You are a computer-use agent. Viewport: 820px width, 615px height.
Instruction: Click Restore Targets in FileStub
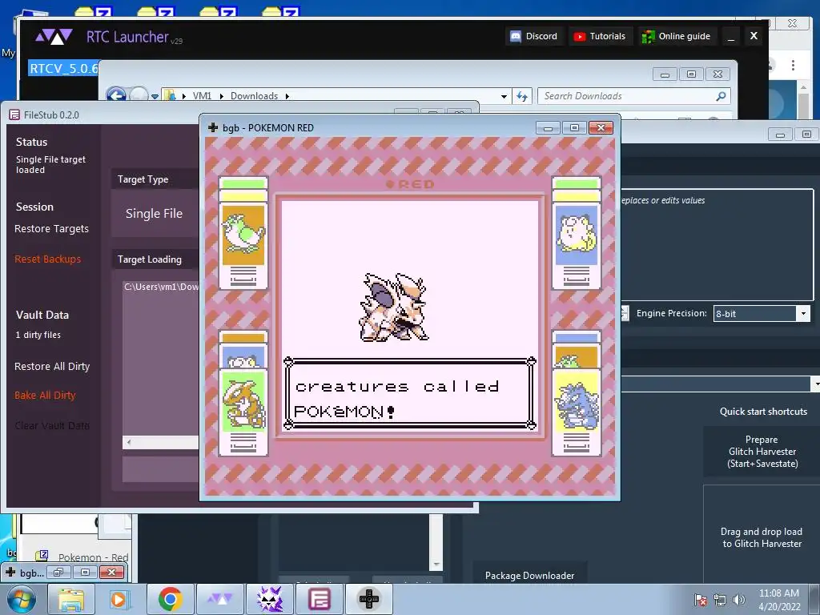(x=51, y=228)
